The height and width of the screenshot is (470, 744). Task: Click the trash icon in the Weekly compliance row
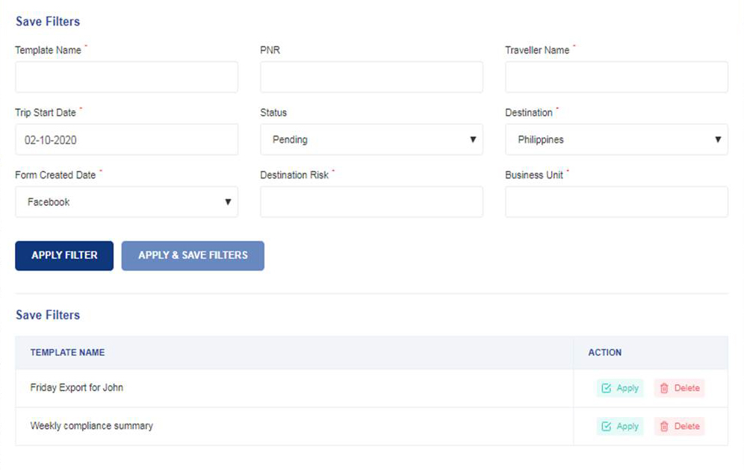(x=664, y=427)
